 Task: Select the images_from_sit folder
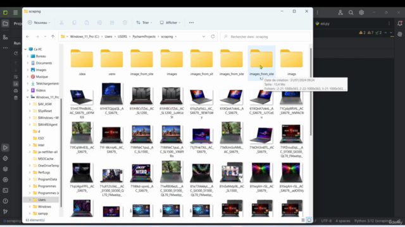coord(201,62)
